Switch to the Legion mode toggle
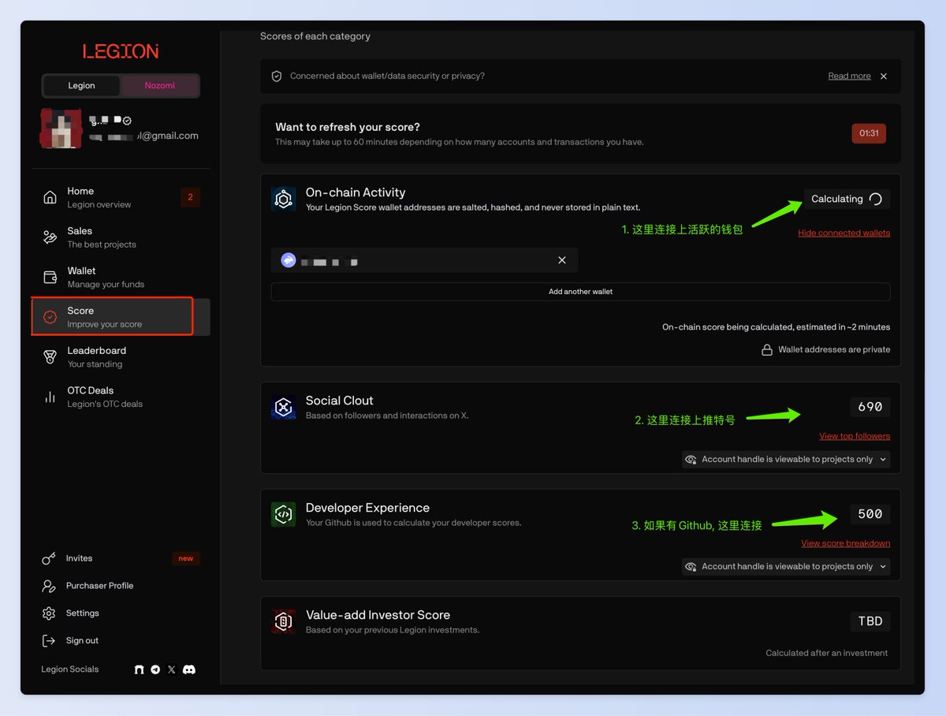 tap(81, 85)
